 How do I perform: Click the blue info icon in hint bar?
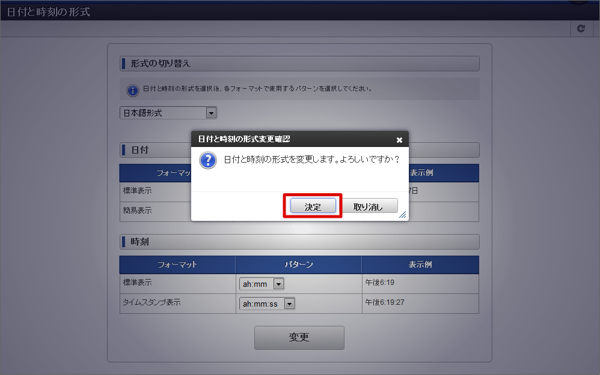tap(132, 91)
